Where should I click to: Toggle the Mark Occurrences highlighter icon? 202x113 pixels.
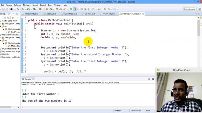pyautogui.click(x=74, y=9)
